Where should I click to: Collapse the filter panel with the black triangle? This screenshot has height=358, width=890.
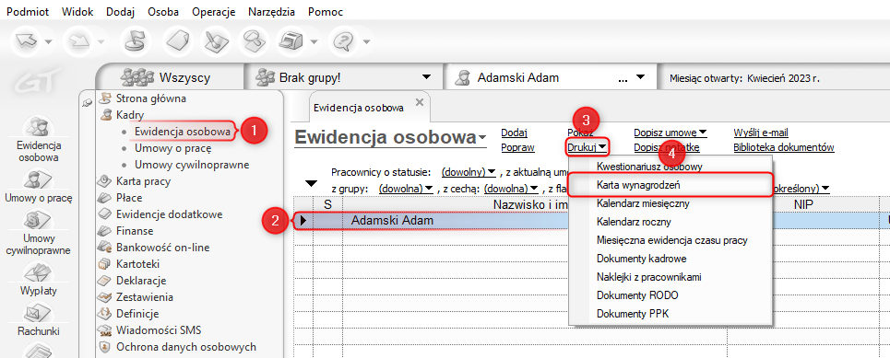click(x=311, y=183)
